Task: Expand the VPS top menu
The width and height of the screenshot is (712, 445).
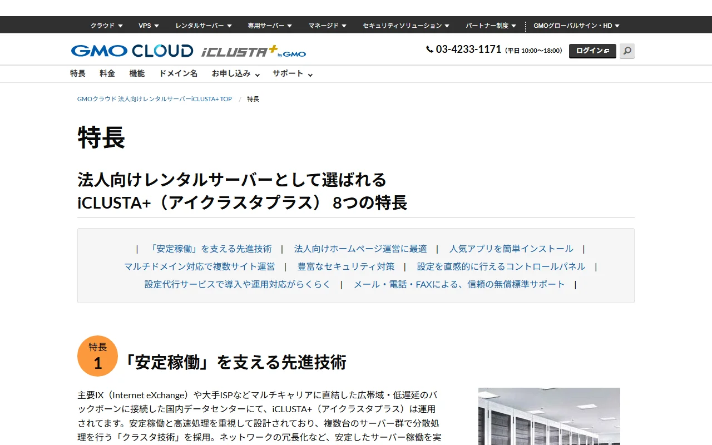Action: [x=149, y=26]
